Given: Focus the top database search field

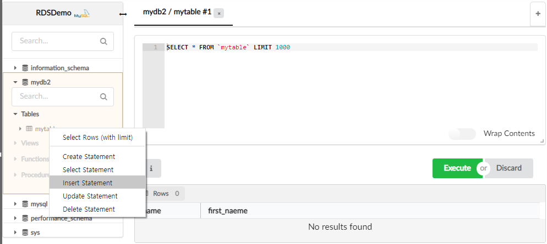Looking at the screenshot, I should 63,41.
